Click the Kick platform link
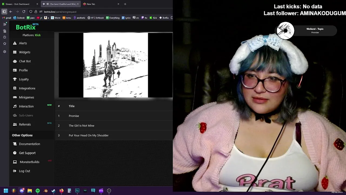 pos(38,35)
